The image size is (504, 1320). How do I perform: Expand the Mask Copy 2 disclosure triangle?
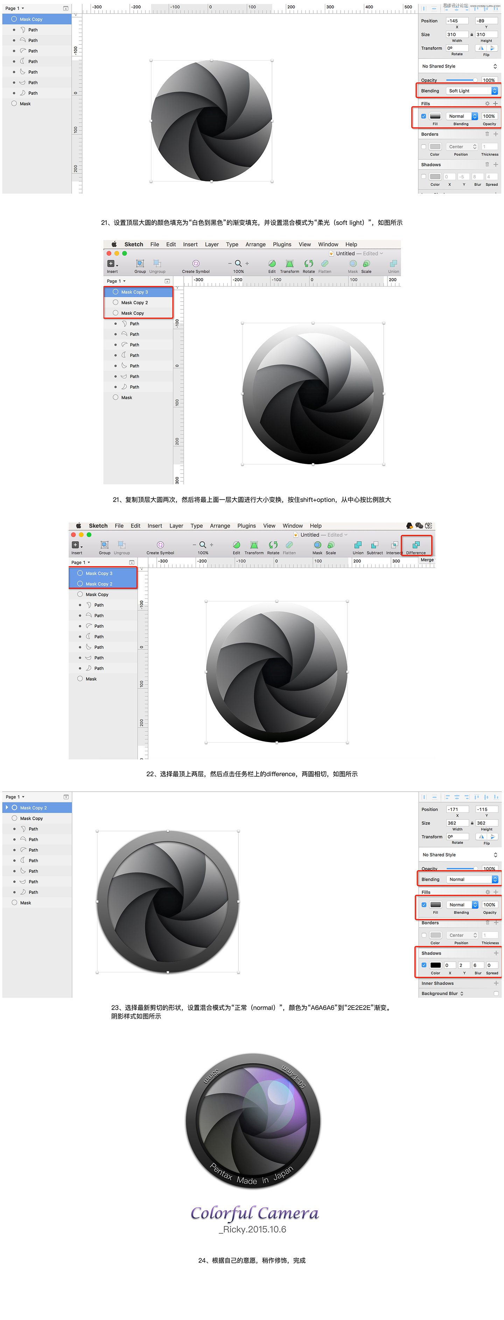coord(7,807)
